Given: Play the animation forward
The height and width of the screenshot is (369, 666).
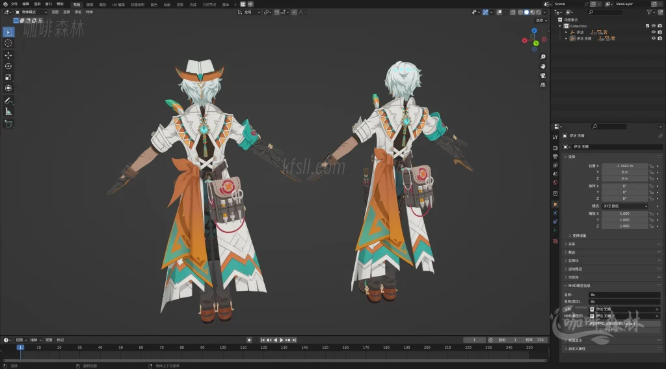Looking at the screenshot, I should pyautogui.click(x=281, y=340).
